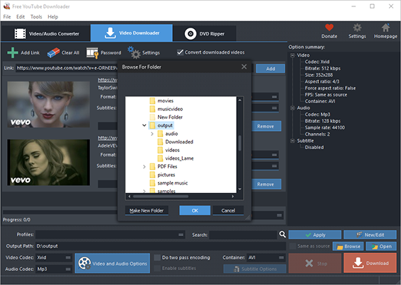This screenshot has width=401, height=285.
Task: Switch to DVD Ripper tab
Action: point(204,34)
